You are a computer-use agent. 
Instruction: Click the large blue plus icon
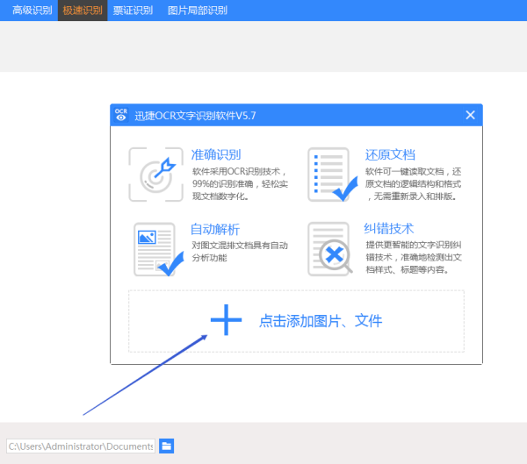click(226, 321)
